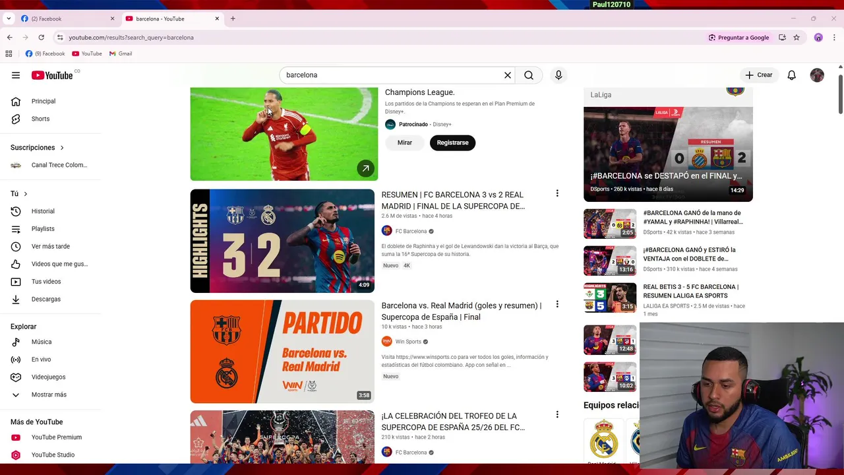Open the Chrome three-dot menu

pyautogui.click(x=834, y=38)
